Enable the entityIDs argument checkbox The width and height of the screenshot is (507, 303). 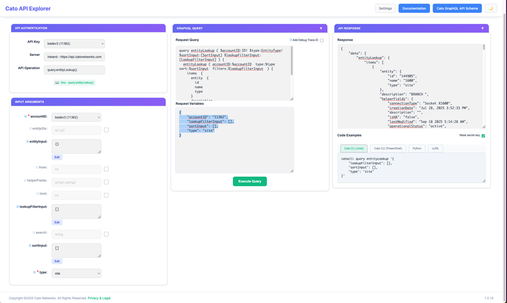(106, 130)
